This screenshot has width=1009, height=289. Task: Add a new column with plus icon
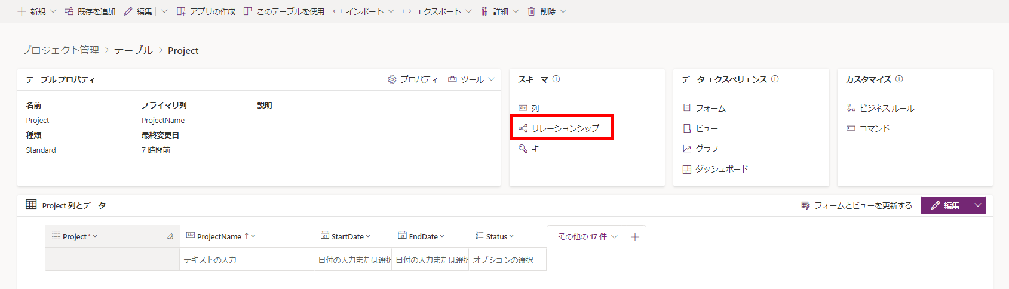coord(635,237)
